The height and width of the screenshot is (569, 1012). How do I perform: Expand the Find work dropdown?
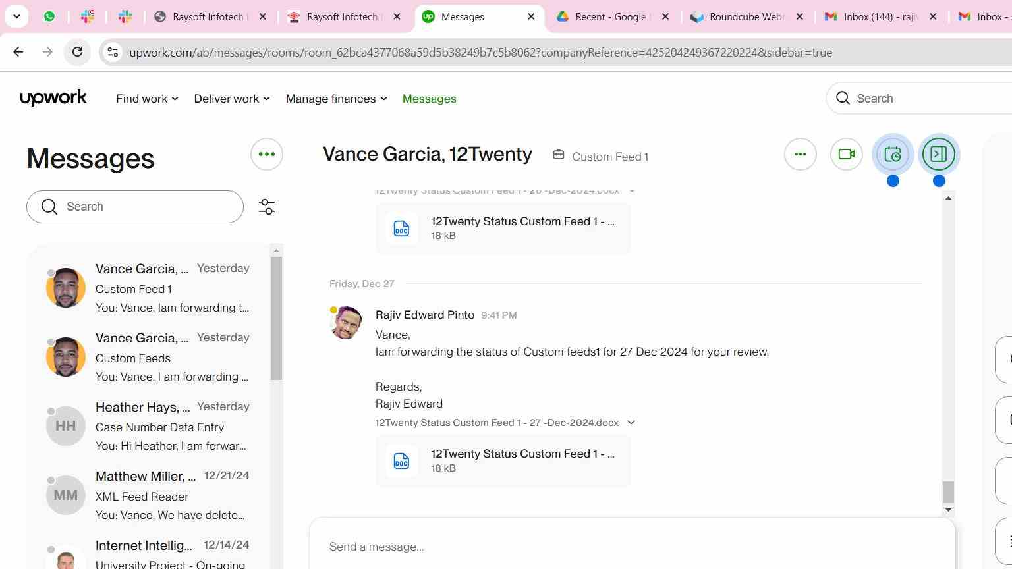(147, 99)
